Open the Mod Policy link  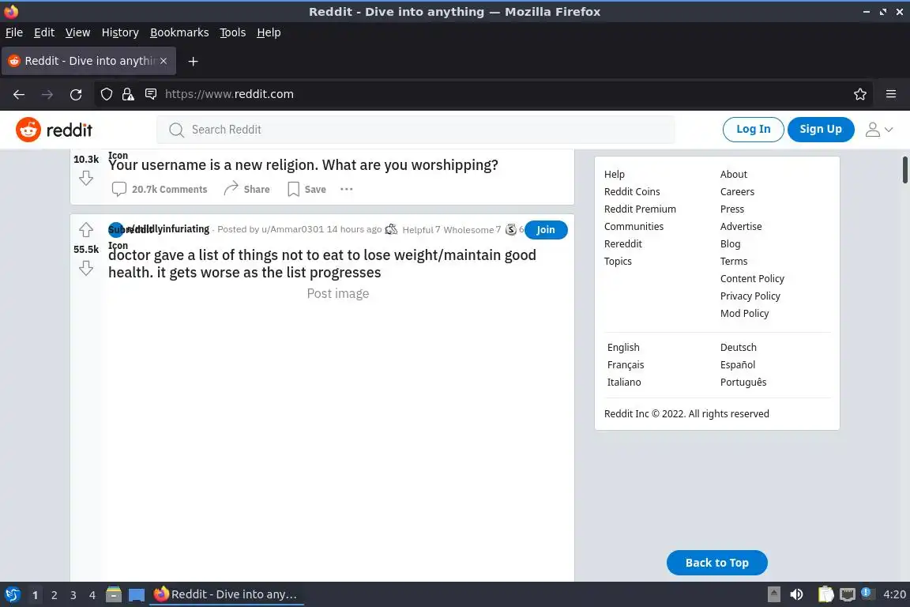pyautogui.click(x=744, y=314)
